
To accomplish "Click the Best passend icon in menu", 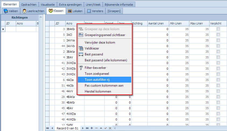I will click(81, 54).
